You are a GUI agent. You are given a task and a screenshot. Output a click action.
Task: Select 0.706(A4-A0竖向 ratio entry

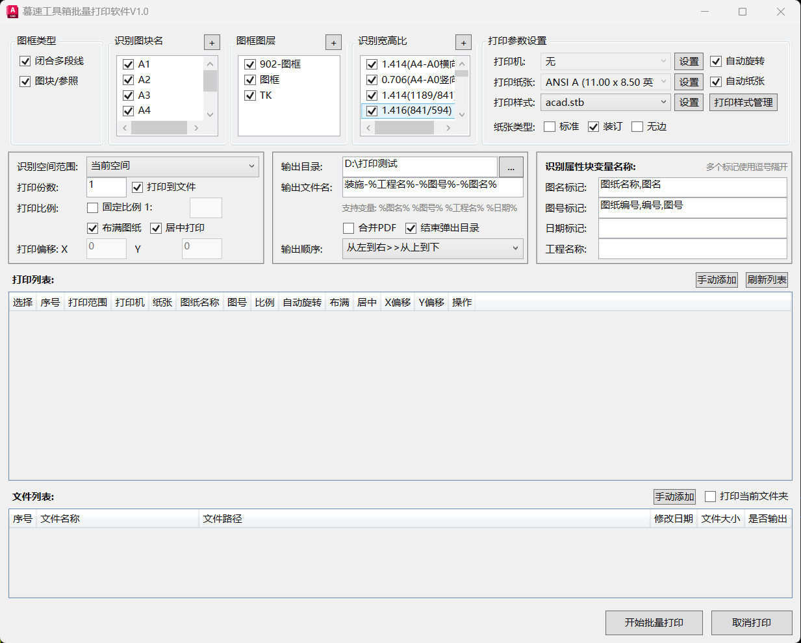pos(418,80)
